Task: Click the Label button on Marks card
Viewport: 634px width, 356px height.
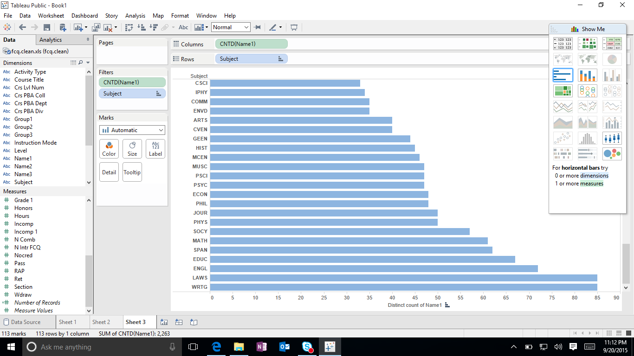Action: click(155, 149)
